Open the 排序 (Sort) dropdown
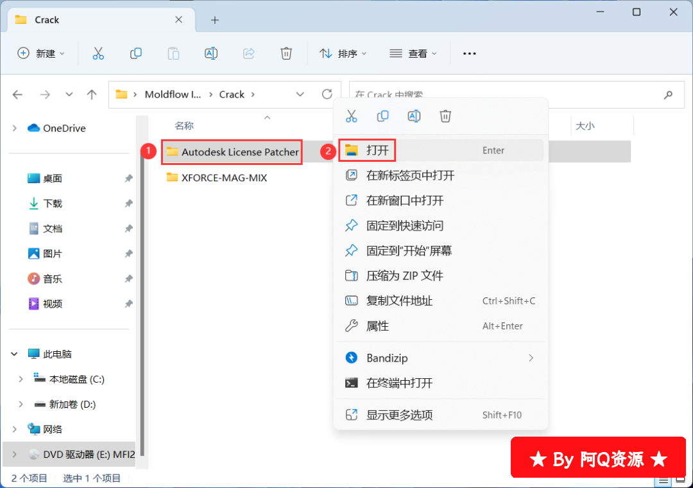Image resolution: width=693 pixels, height=488 pixels. click(x=343, y=53)
